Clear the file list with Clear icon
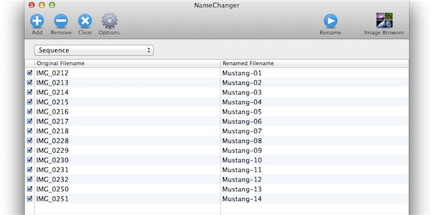 pos(85,21)
